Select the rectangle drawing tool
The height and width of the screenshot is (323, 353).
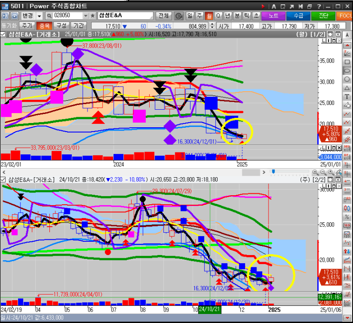point(347,62)
